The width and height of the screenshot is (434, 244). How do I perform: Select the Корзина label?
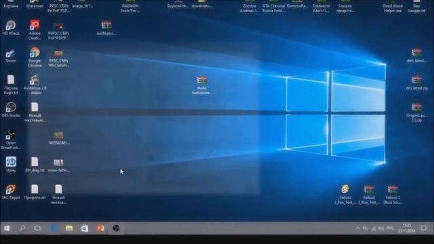(11, 5)
